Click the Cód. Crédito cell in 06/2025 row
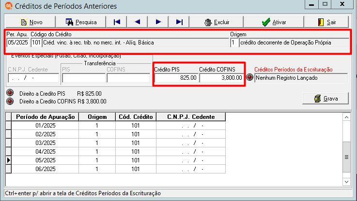 (x=136, y=169)
